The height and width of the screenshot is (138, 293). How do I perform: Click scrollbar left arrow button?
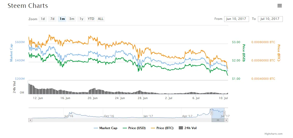coord(30,120)
